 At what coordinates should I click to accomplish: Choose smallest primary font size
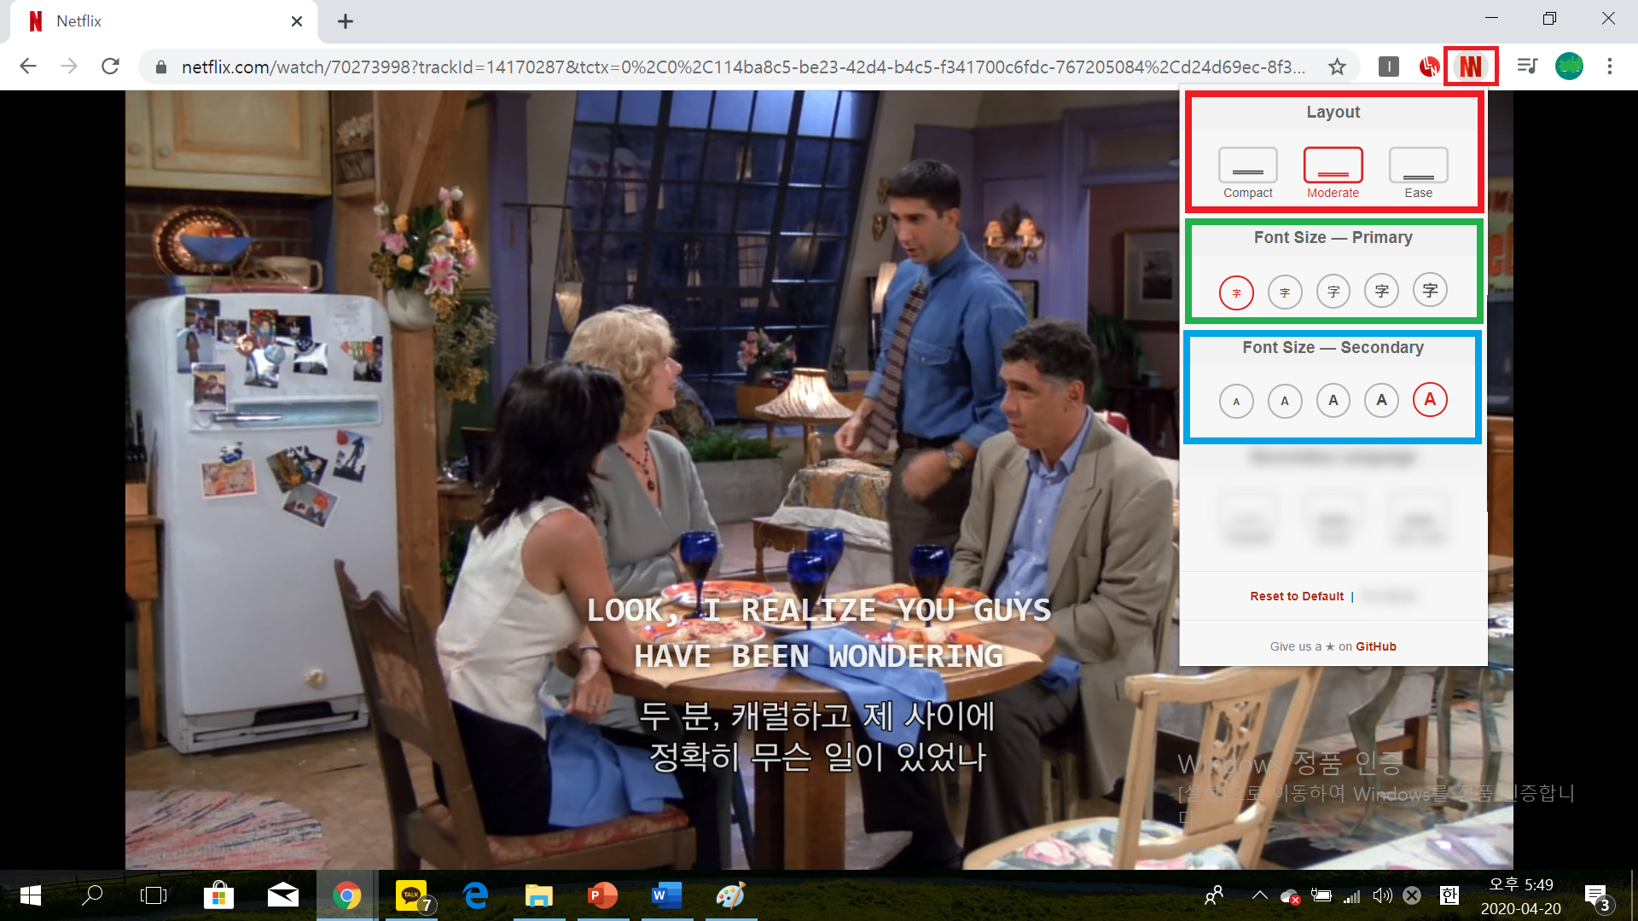pyautogui.click(x=1236, y=293)
